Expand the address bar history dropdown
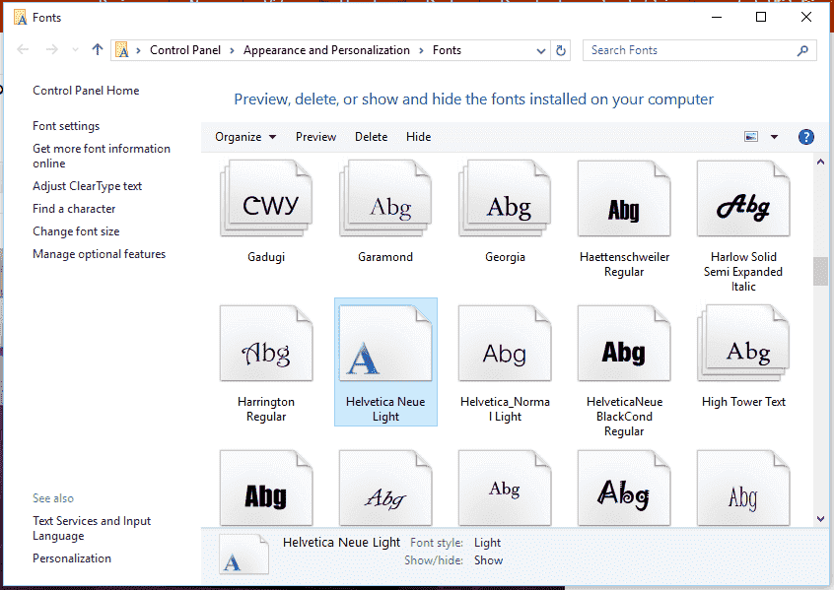Image resolution: width=834 pixels, height=590 pixels. 541,51
